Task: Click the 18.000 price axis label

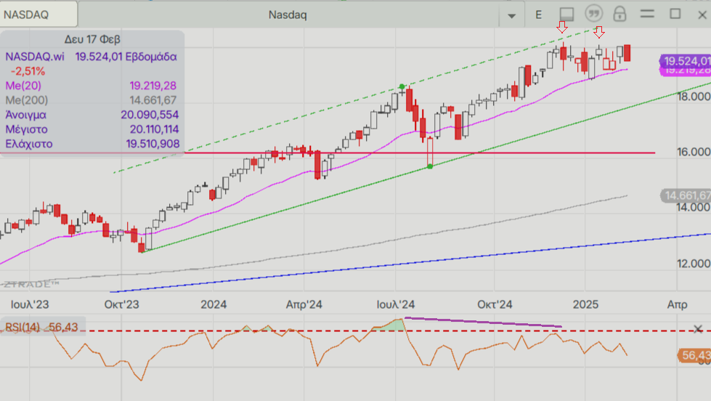Action: [694, 96]
